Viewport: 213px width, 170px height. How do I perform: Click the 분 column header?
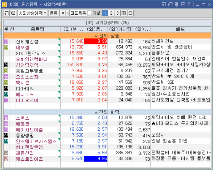pyautogui.click(x=6, y=29)
